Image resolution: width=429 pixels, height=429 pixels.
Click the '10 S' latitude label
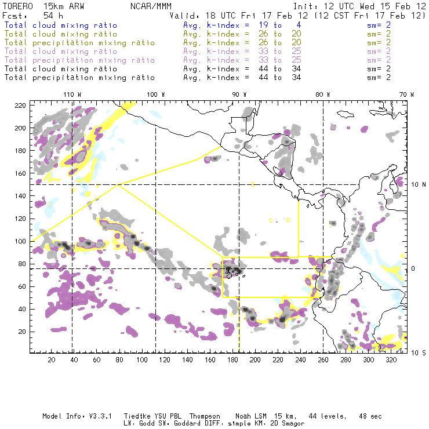419,353
